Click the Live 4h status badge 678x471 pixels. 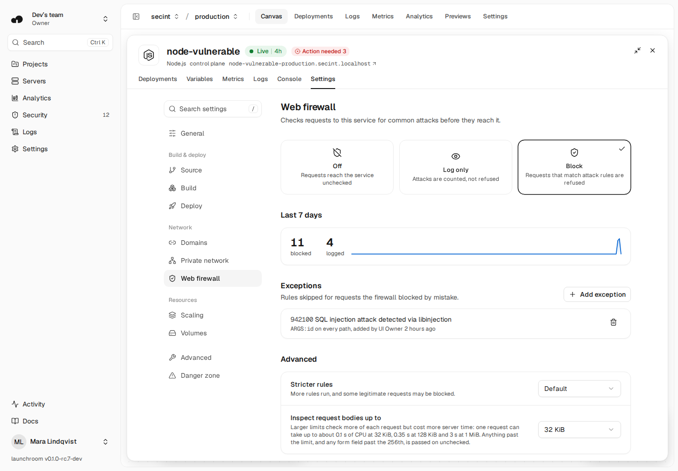click(x=266, y=51)
